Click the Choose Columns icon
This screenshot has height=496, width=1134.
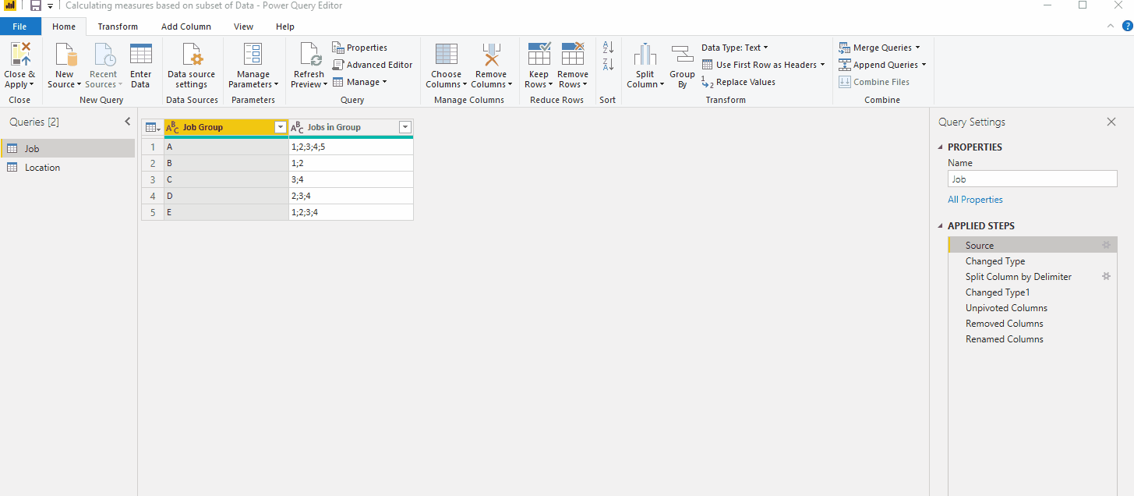click(447, 55)
